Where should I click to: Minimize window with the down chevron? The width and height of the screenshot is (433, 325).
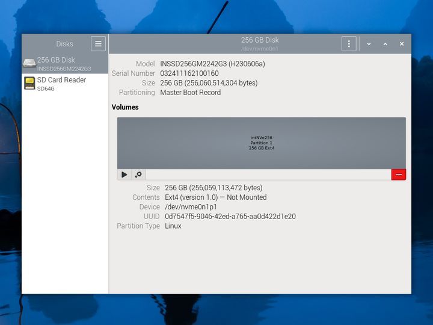[x=369, y=44]
